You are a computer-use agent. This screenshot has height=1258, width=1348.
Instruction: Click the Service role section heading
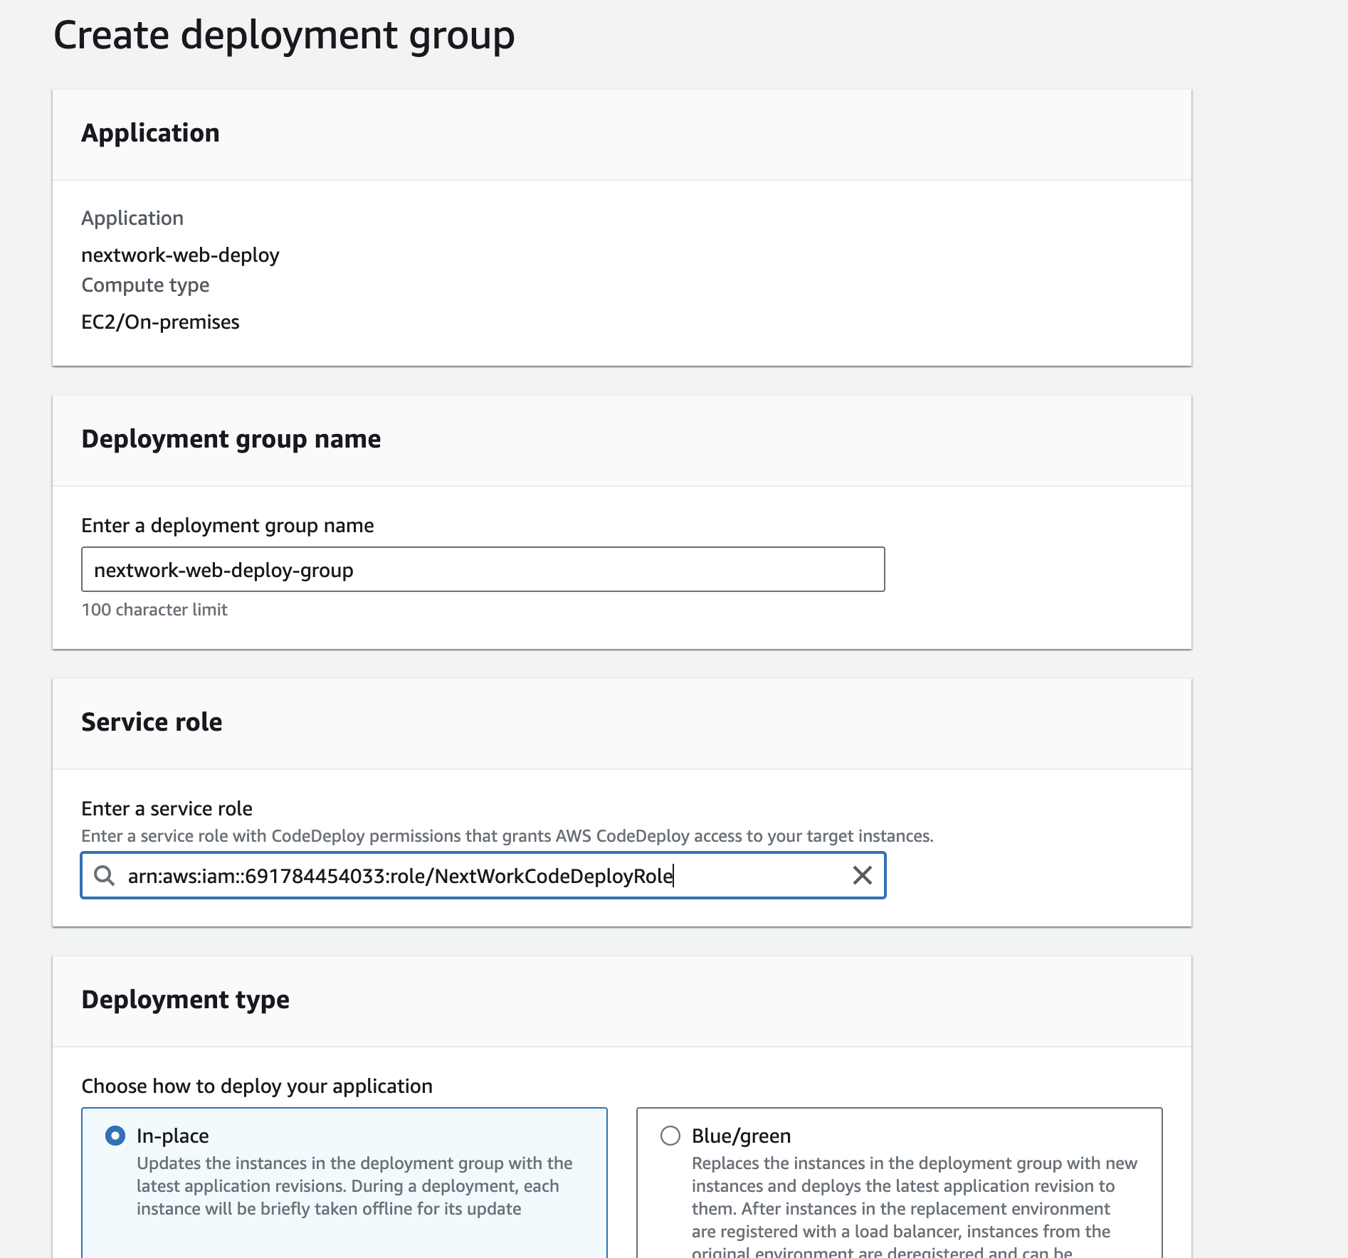[x=152, y=722]
